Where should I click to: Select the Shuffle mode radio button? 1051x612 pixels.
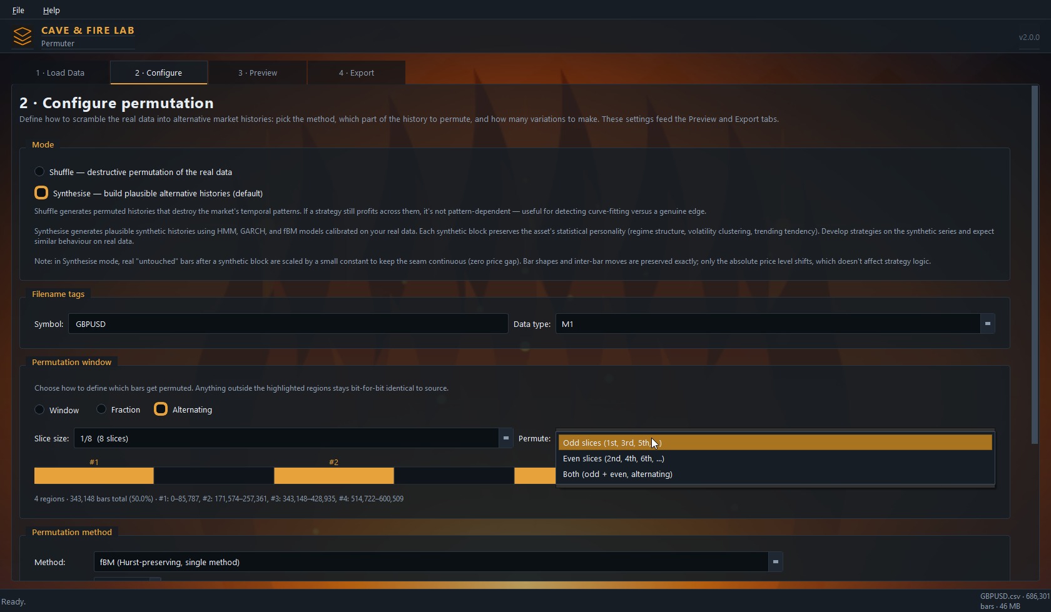pyautogui.click(x=39, y=172)
